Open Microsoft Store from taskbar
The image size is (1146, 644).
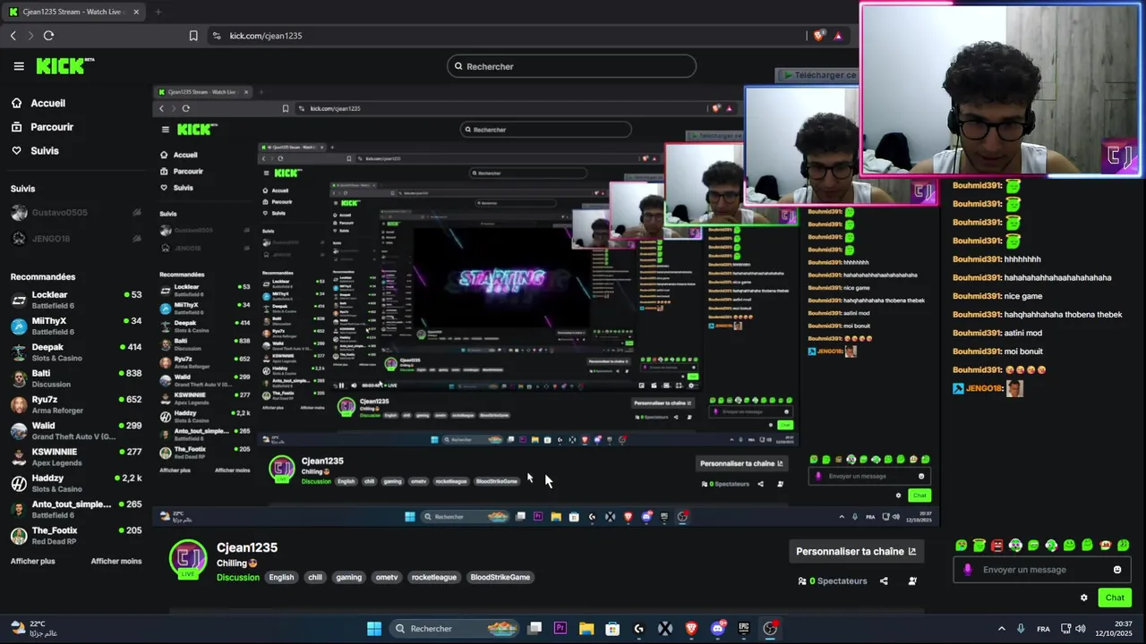(612, 629)
